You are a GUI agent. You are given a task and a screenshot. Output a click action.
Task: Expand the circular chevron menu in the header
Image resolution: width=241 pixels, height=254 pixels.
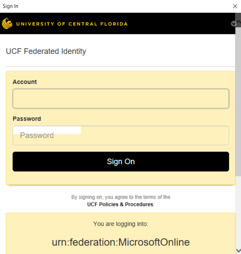pos(233,24)
